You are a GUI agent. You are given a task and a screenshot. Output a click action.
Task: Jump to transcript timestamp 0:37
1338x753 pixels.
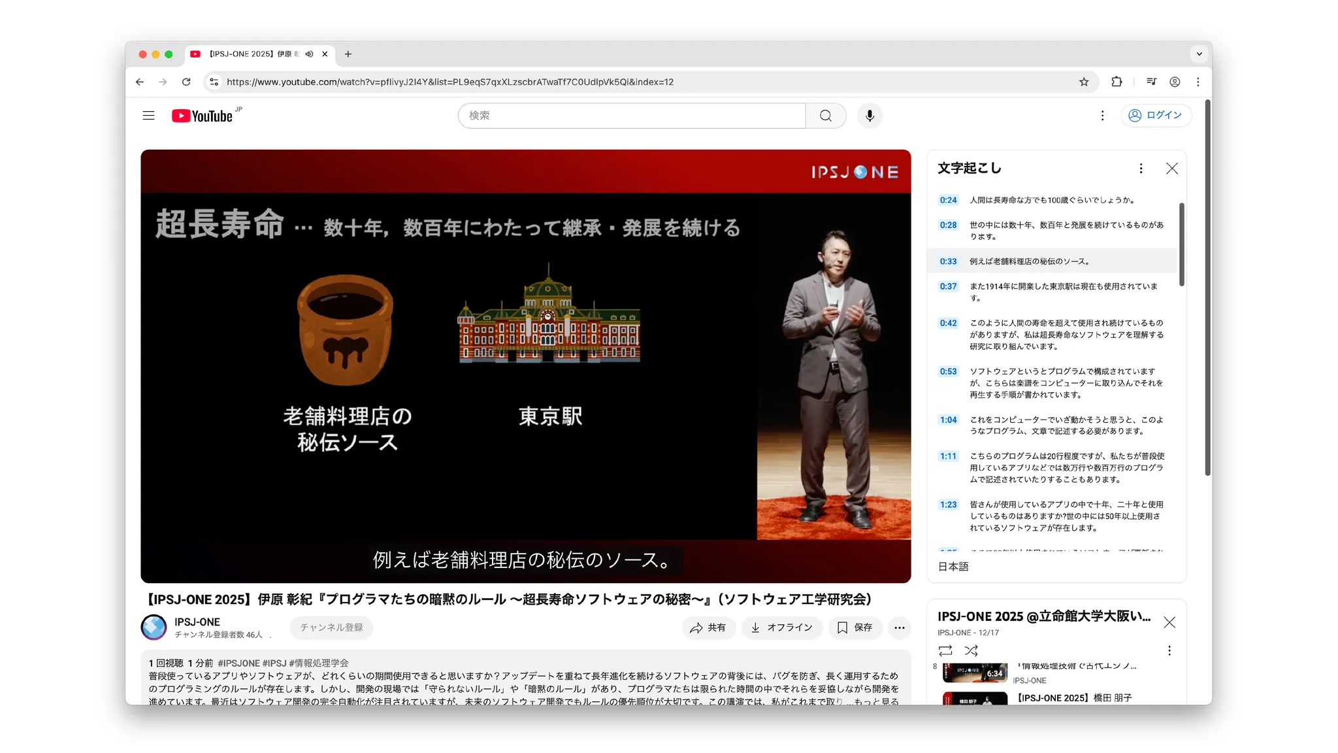[x=948, y=286]
